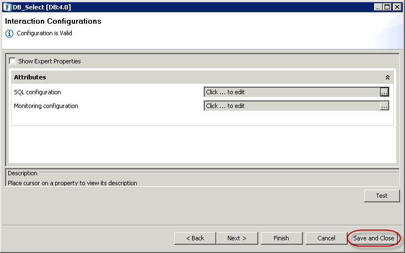Enable Show Expert Properties checkbox
Viewport: 405px width, 253px height.
coord(12,61)
